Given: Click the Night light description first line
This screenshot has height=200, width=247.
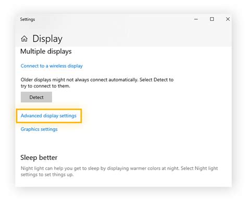Looking at the screenshot, I should [119, 168].
